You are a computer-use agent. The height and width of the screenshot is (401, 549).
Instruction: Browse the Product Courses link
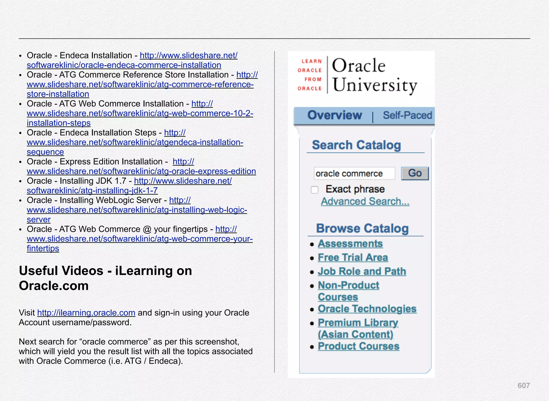tap(358, 346)
